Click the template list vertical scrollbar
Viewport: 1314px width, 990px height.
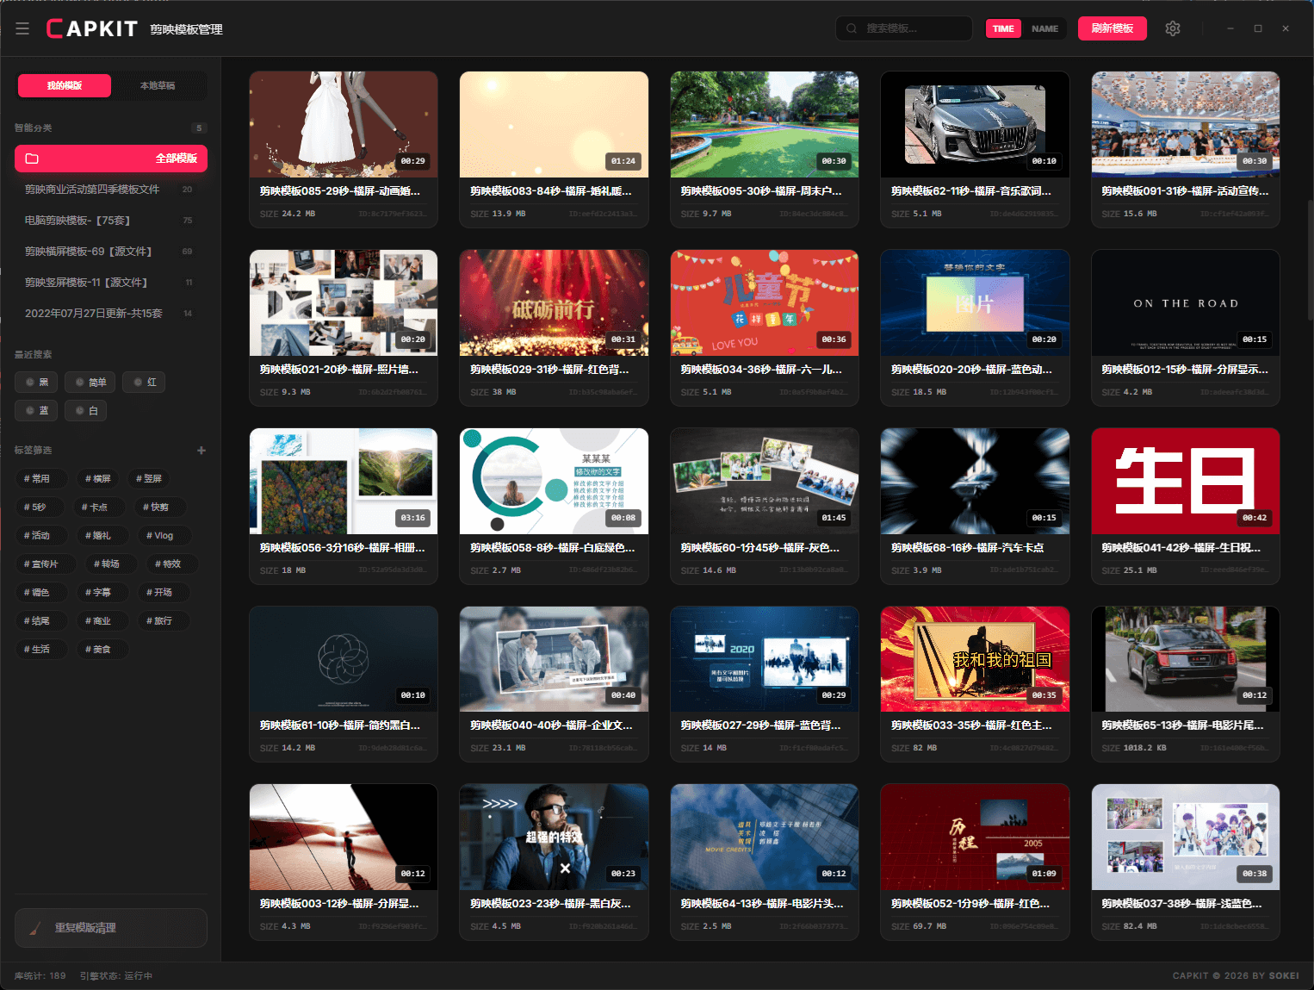coord(1310,258)
